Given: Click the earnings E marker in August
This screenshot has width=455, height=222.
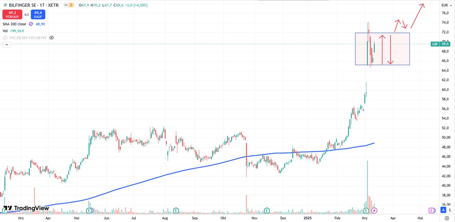Looking at the screenshot, I should click(176, 211).
